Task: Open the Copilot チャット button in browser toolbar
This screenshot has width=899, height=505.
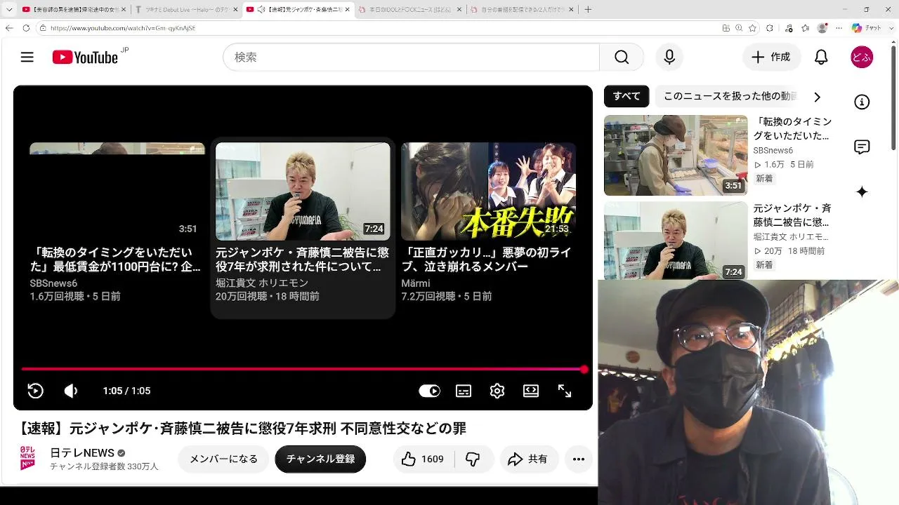Action: pyautogui.click(x=867, y=28)
